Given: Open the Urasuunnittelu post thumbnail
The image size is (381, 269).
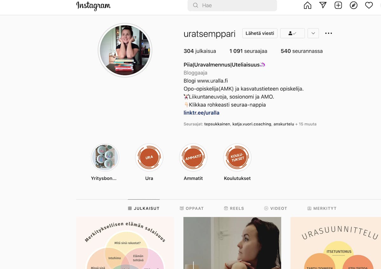Looking at the screenshot, I should [x=336, y=243].
